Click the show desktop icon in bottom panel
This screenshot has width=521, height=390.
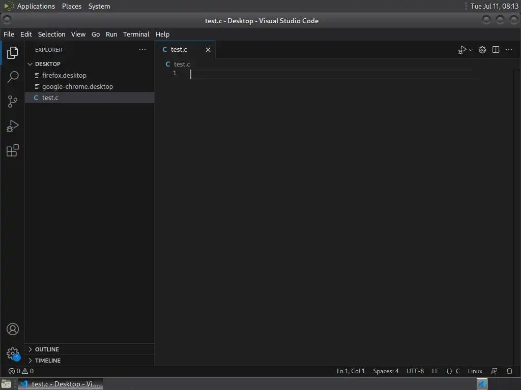click(x=6, y=384)
